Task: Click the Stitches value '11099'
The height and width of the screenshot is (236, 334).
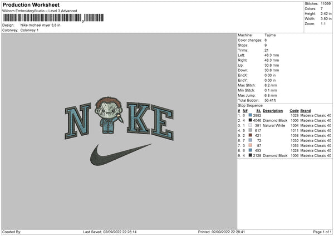Action: click(x=326, y=4)
